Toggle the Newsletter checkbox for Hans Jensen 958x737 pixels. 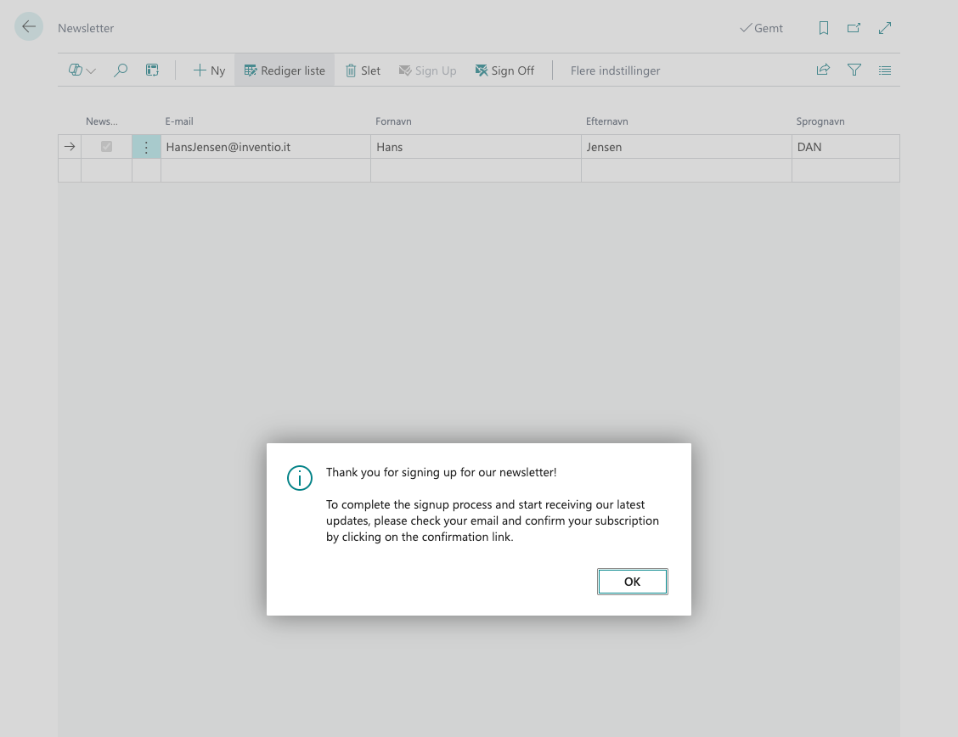click(106, 147)
